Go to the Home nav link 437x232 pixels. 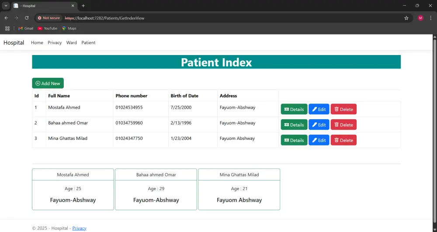37,43
